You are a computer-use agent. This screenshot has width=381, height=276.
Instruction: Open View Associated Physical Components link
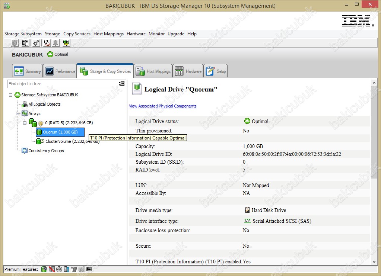[x=163, y=106]
